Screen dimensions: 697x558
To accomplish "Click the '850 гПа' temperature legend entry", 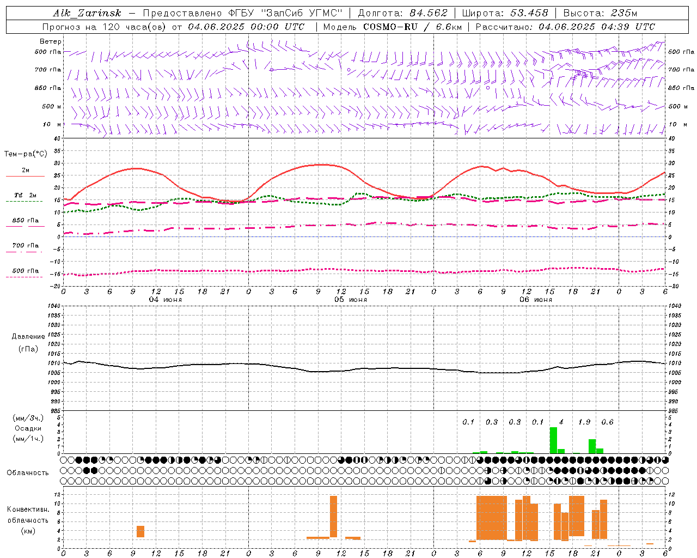I will [x=26, y=221].
